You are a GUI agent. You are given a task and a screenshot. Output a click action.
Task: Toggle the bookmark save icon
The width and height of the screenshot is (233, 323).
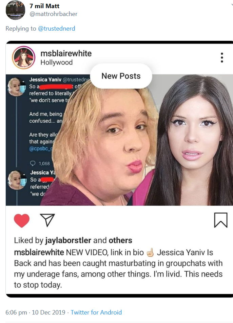click(x=221, y=220)
